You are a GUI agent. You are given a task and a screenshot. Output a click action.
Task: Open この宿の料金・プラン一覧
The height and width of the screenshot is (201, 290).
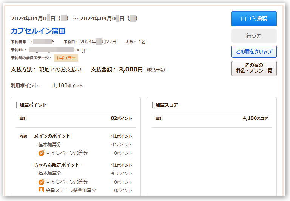(x=254, y=68)
